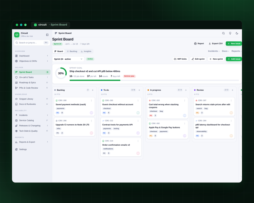Click the Report button
This screenshot has width=254, height=203.
pos(199,43)
